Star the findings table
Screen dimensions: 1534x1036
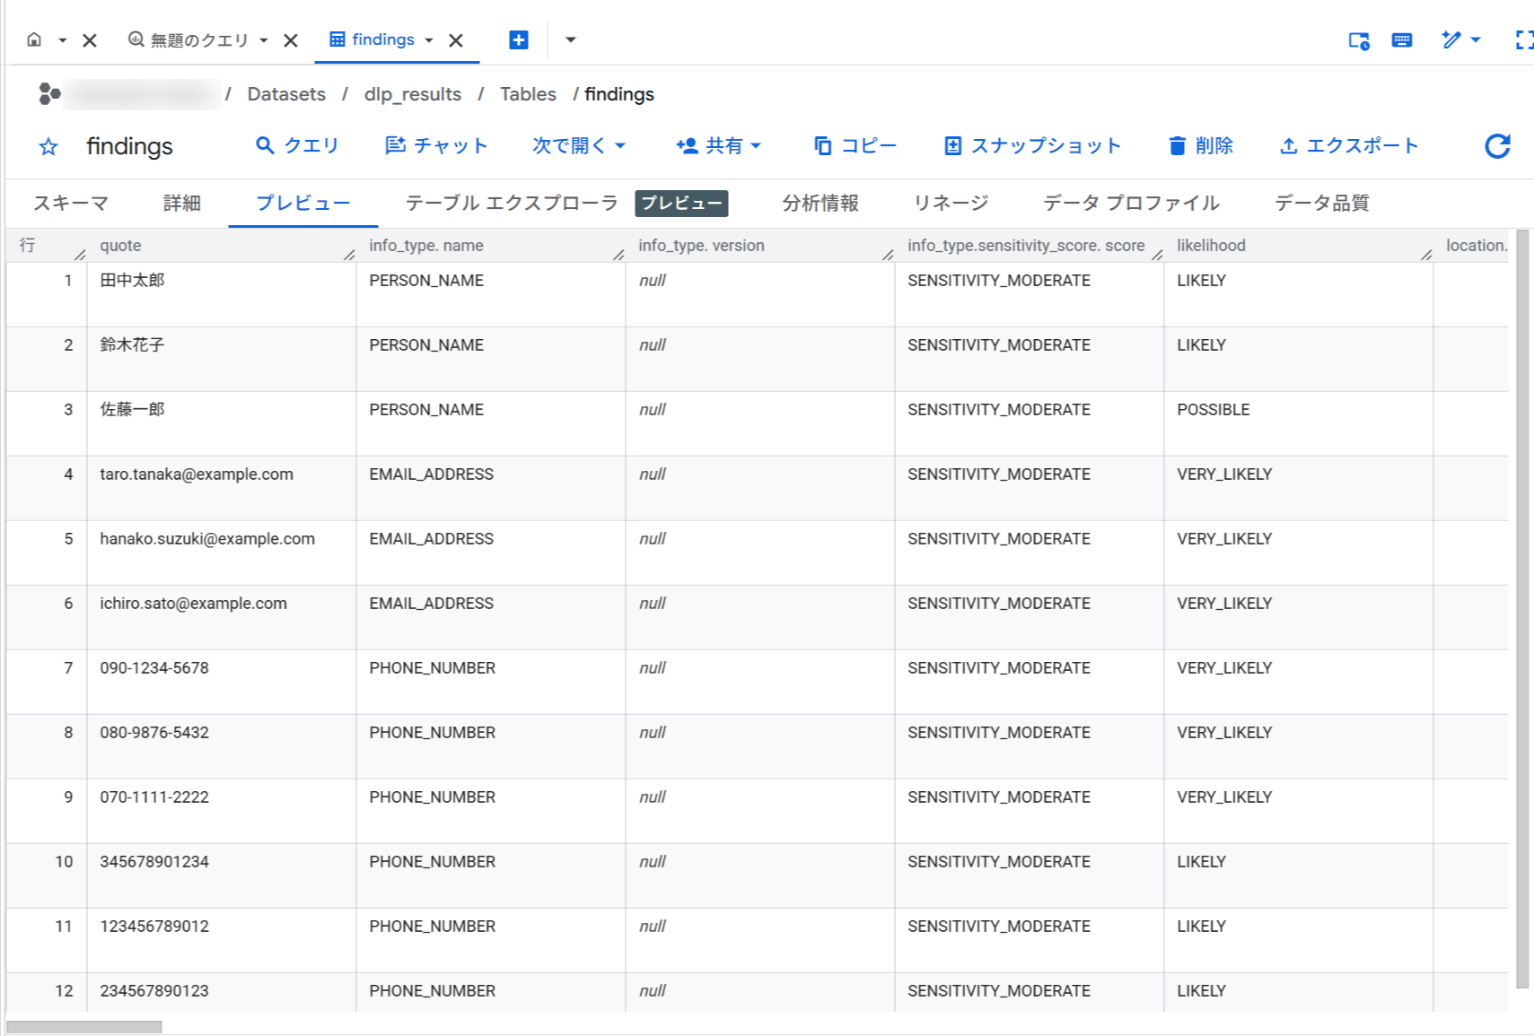point(48,146)
